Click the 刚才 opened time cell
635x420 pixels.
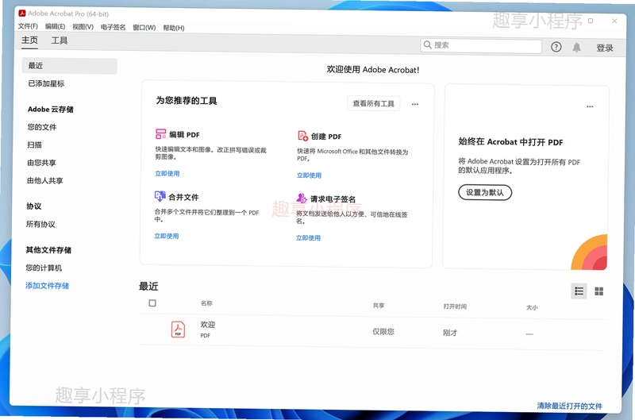[x=450, y=333]
